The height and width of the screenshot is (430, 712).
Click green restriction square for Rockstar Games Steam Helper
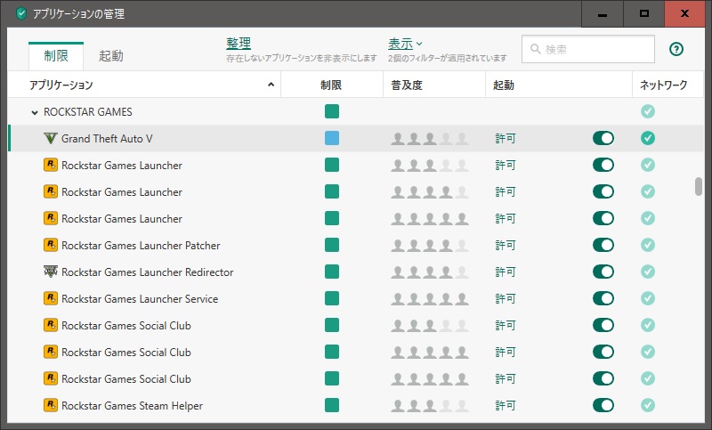(332, 405)
